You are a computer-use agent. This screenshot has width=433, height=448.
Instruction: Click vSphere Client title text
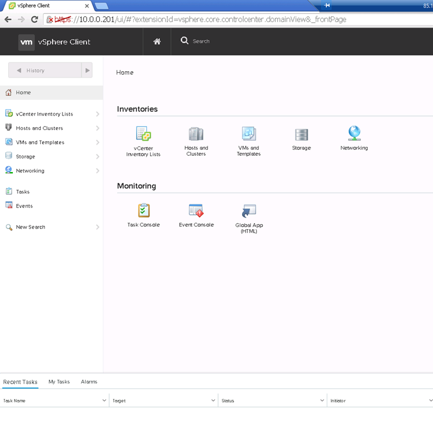coord(64,42)
